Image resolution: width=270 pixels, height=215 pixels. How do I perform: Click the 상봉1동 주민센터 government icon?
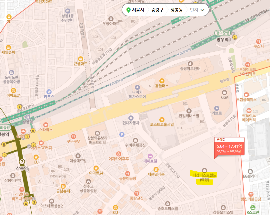pyautogui.click(x=68, y=11)
